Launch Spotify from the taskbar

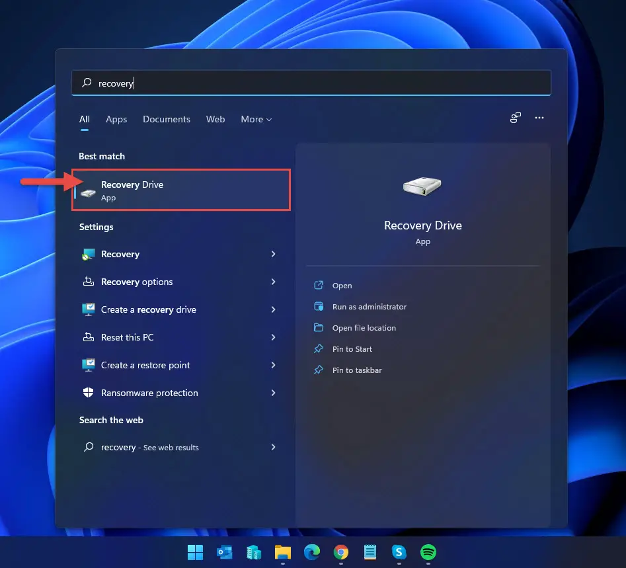[428, 552]
